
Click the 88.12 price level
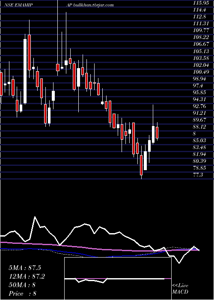pyautogui.click(x=200, y=127)
